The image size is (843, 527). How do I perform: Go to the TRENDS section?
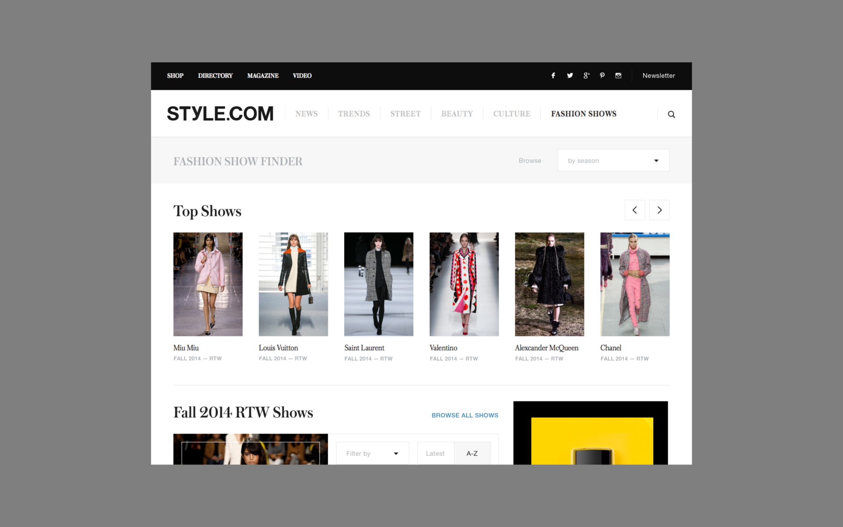[x=354, y=114]
